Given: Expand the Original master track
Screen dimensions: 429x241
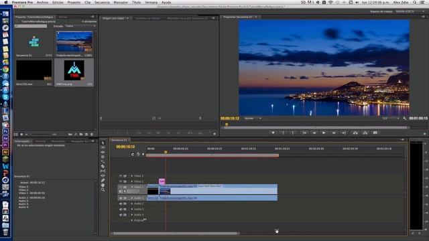Looking at the screenshot, I should click(x=132, y=220).
